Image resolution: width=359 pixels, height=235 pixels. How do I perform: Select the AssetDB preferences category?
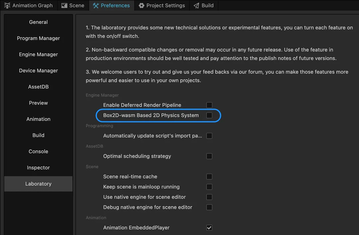click(38, 87)
